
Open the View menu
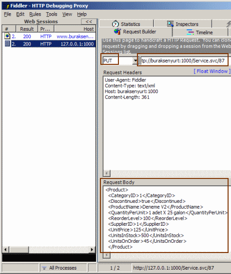[67, 14]
